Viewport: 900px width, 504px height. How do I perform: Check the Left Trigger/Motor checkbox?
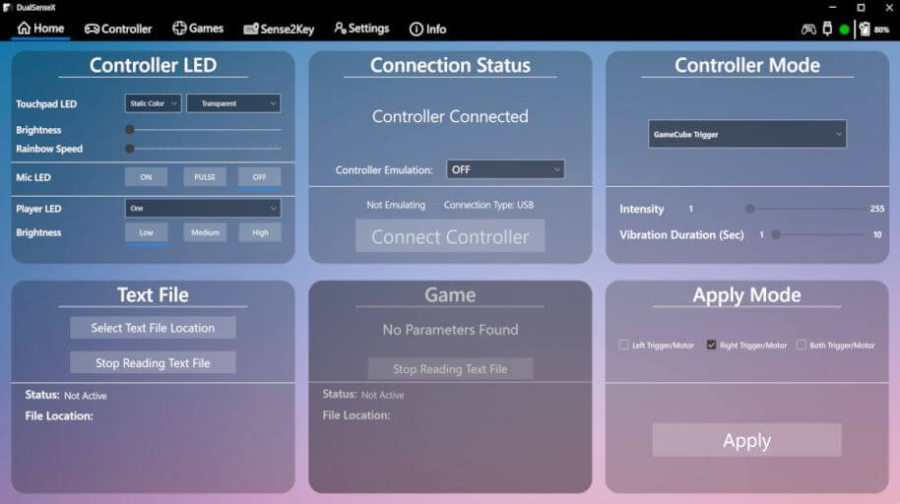click(x=624, y=345)
